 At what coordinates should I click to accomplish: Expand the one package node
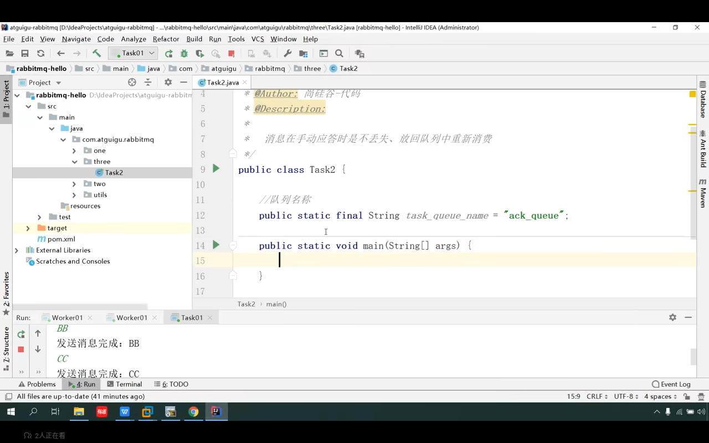click(x=74, y=151)
